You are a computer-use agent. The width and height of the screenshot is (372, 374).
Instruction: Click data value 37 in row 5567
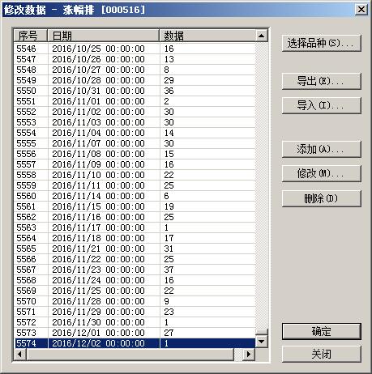(x=169, y=270)
